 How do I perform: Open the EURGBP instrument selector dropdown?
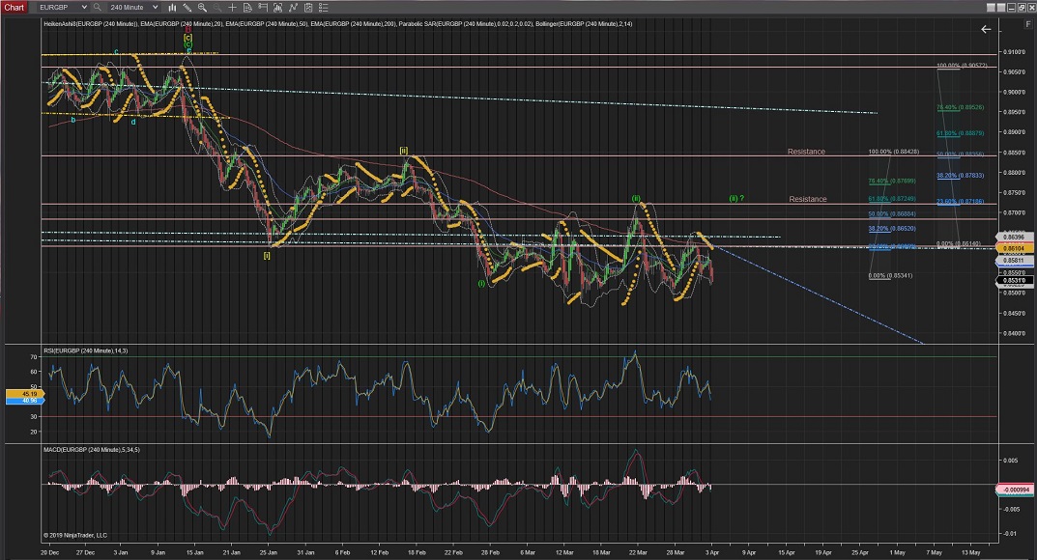point(63,8)
